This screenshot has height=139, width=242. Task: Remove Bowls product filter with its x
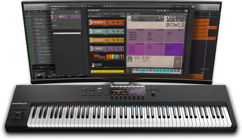[x=79, y=16]
